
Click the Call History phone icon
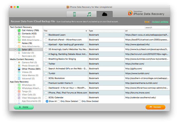tap(19, 30)
